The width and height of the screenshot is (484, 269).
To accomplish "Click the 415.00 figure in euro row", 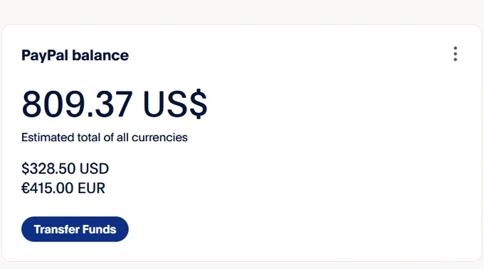I will [x=52, y=188].
